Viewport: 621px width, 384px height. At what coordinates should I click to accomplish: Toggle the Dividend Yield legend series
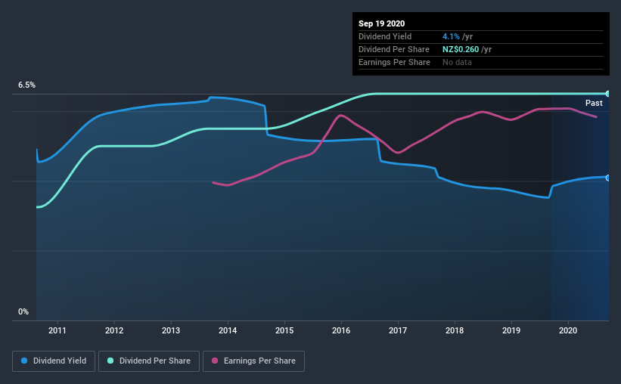[54, 361]
